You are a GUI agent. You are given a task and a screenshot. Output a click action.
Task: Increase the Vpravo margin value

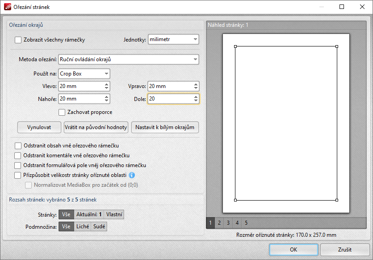tap(196, 84)
